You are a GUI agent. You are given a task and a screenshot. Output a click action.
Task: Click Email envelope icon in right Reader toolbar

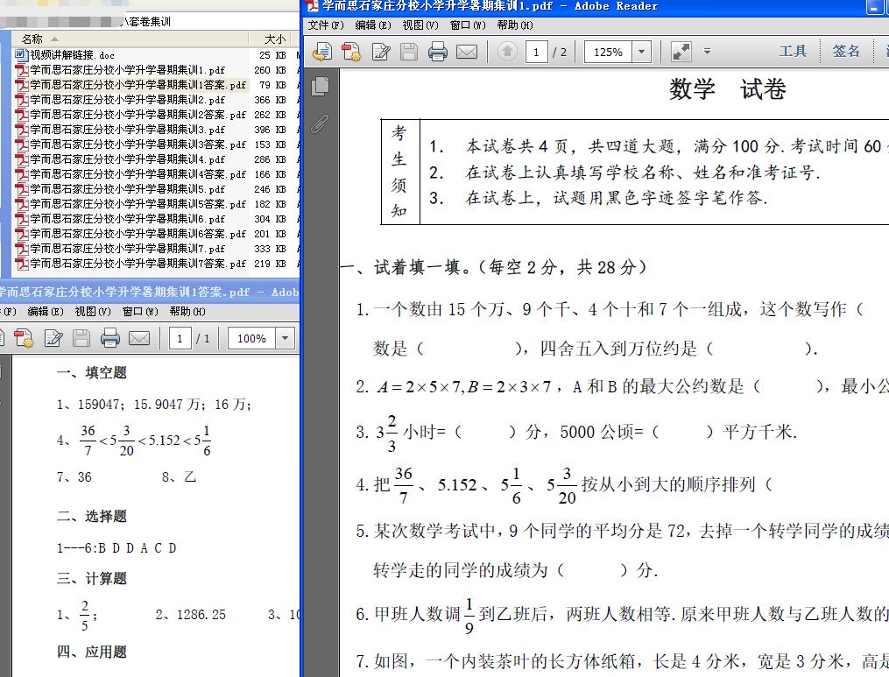(467, 52)
